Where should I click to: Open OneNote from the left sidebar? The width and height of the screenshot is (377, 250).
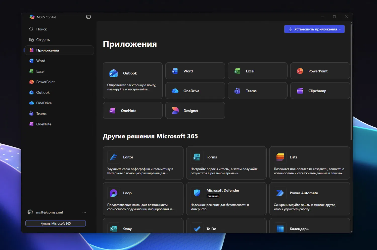pyautogui.click(x=59, y=124)
